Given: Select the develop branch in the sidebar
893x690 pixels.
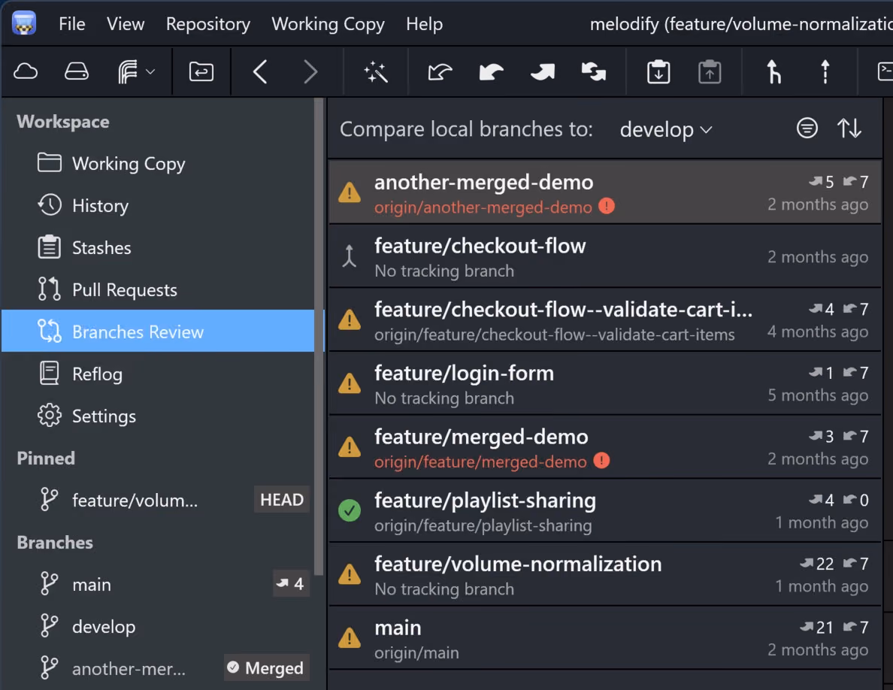Looking at the screenshot, I should [158, 626].
